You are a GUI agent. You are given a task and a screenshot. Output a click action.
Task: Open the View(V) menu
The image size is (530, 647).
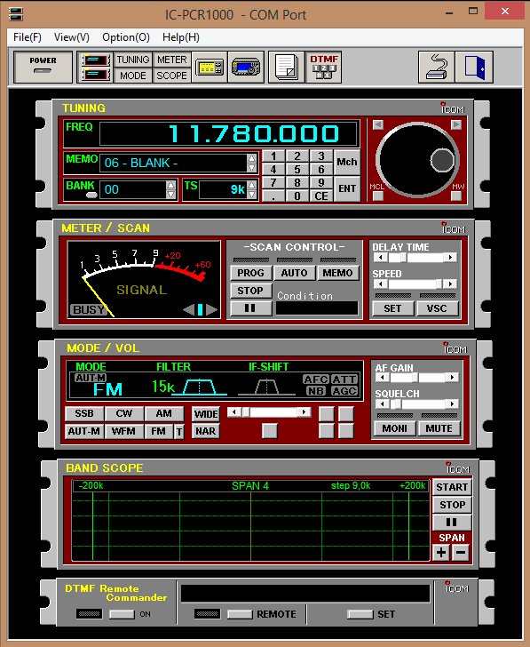click(x=72, y=37)
